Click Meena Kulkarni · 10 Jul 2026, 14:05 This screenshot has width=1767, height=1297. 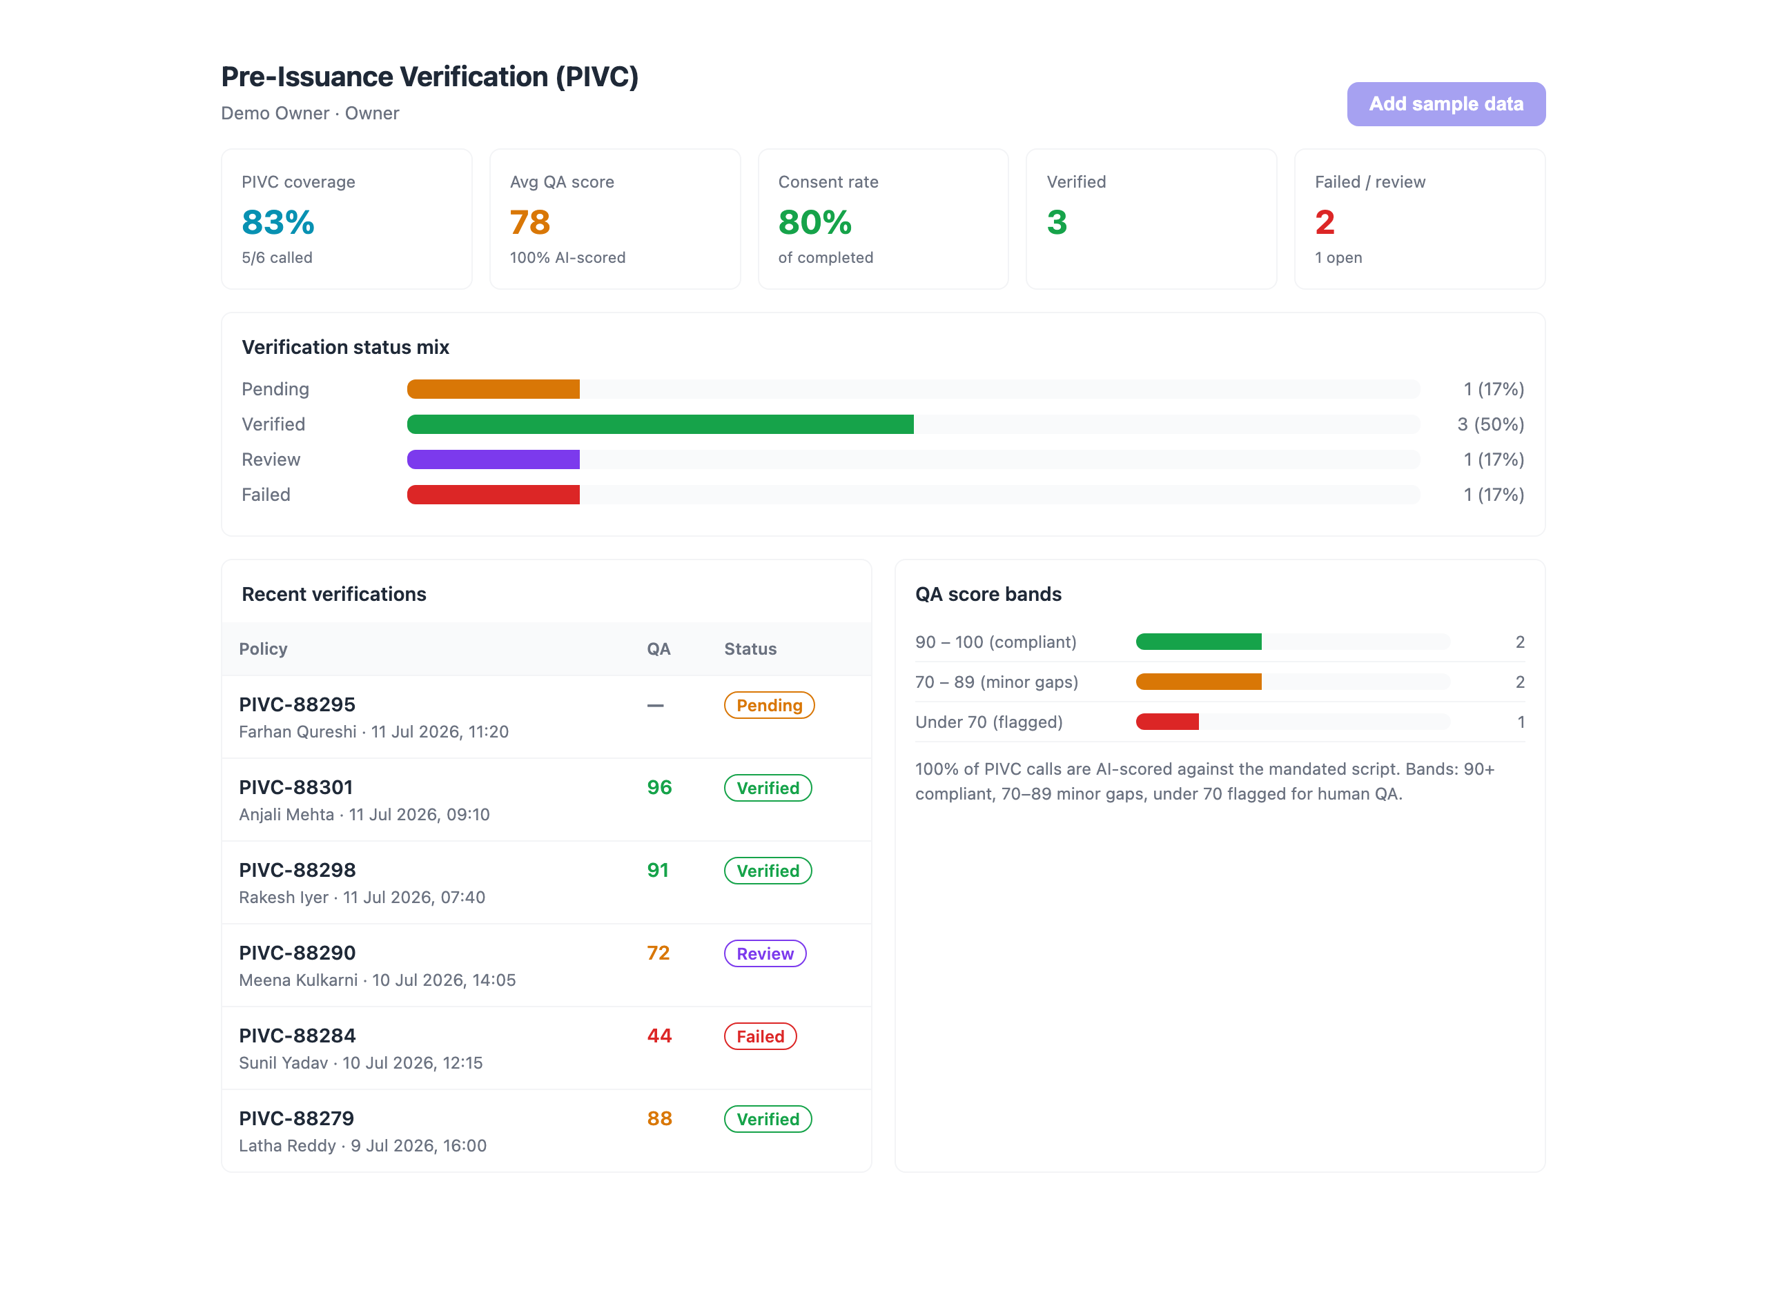[x=377, y=980]
